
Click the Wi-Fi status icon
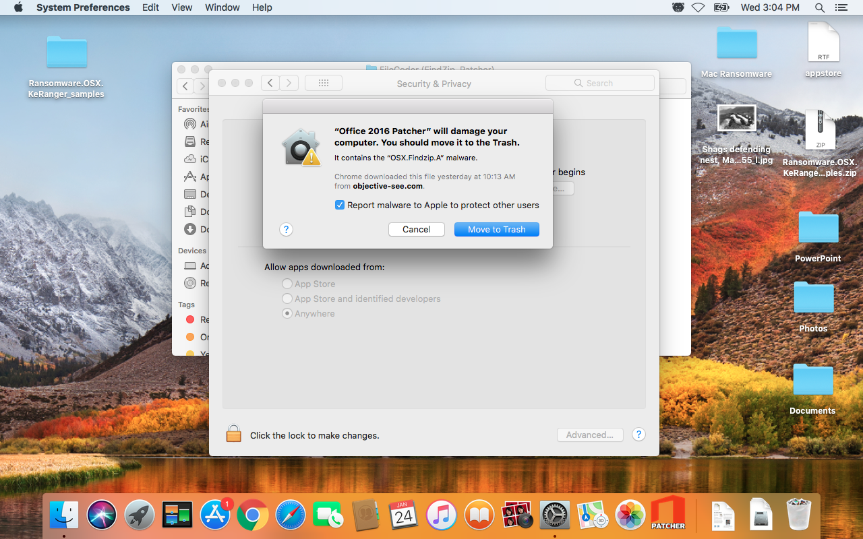pyautogui.click(x=698, y=7)
